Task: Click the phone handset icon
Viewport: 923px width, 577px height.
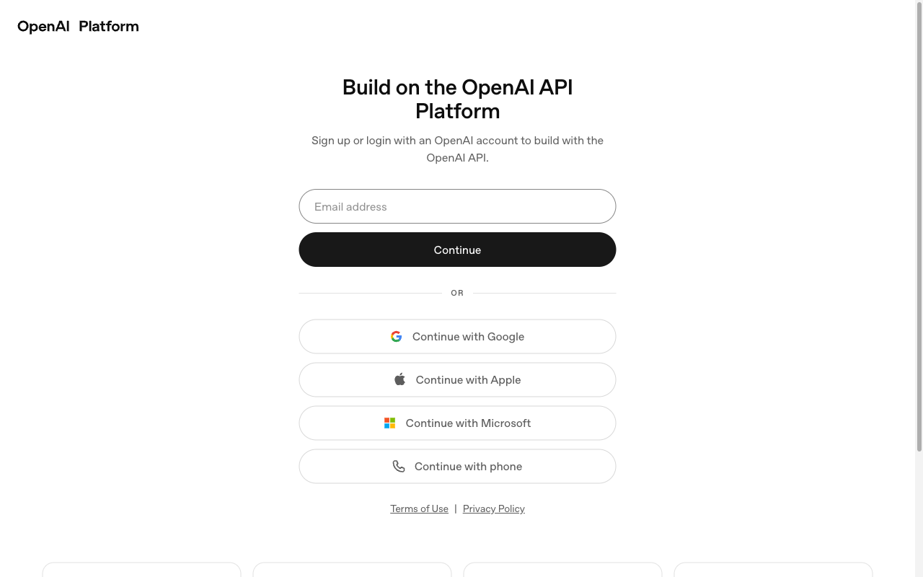Action: pos(399,466)
